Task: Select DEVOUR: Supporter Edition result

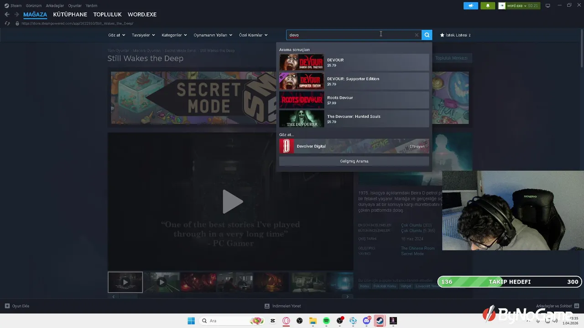Action: click(354, 81)
